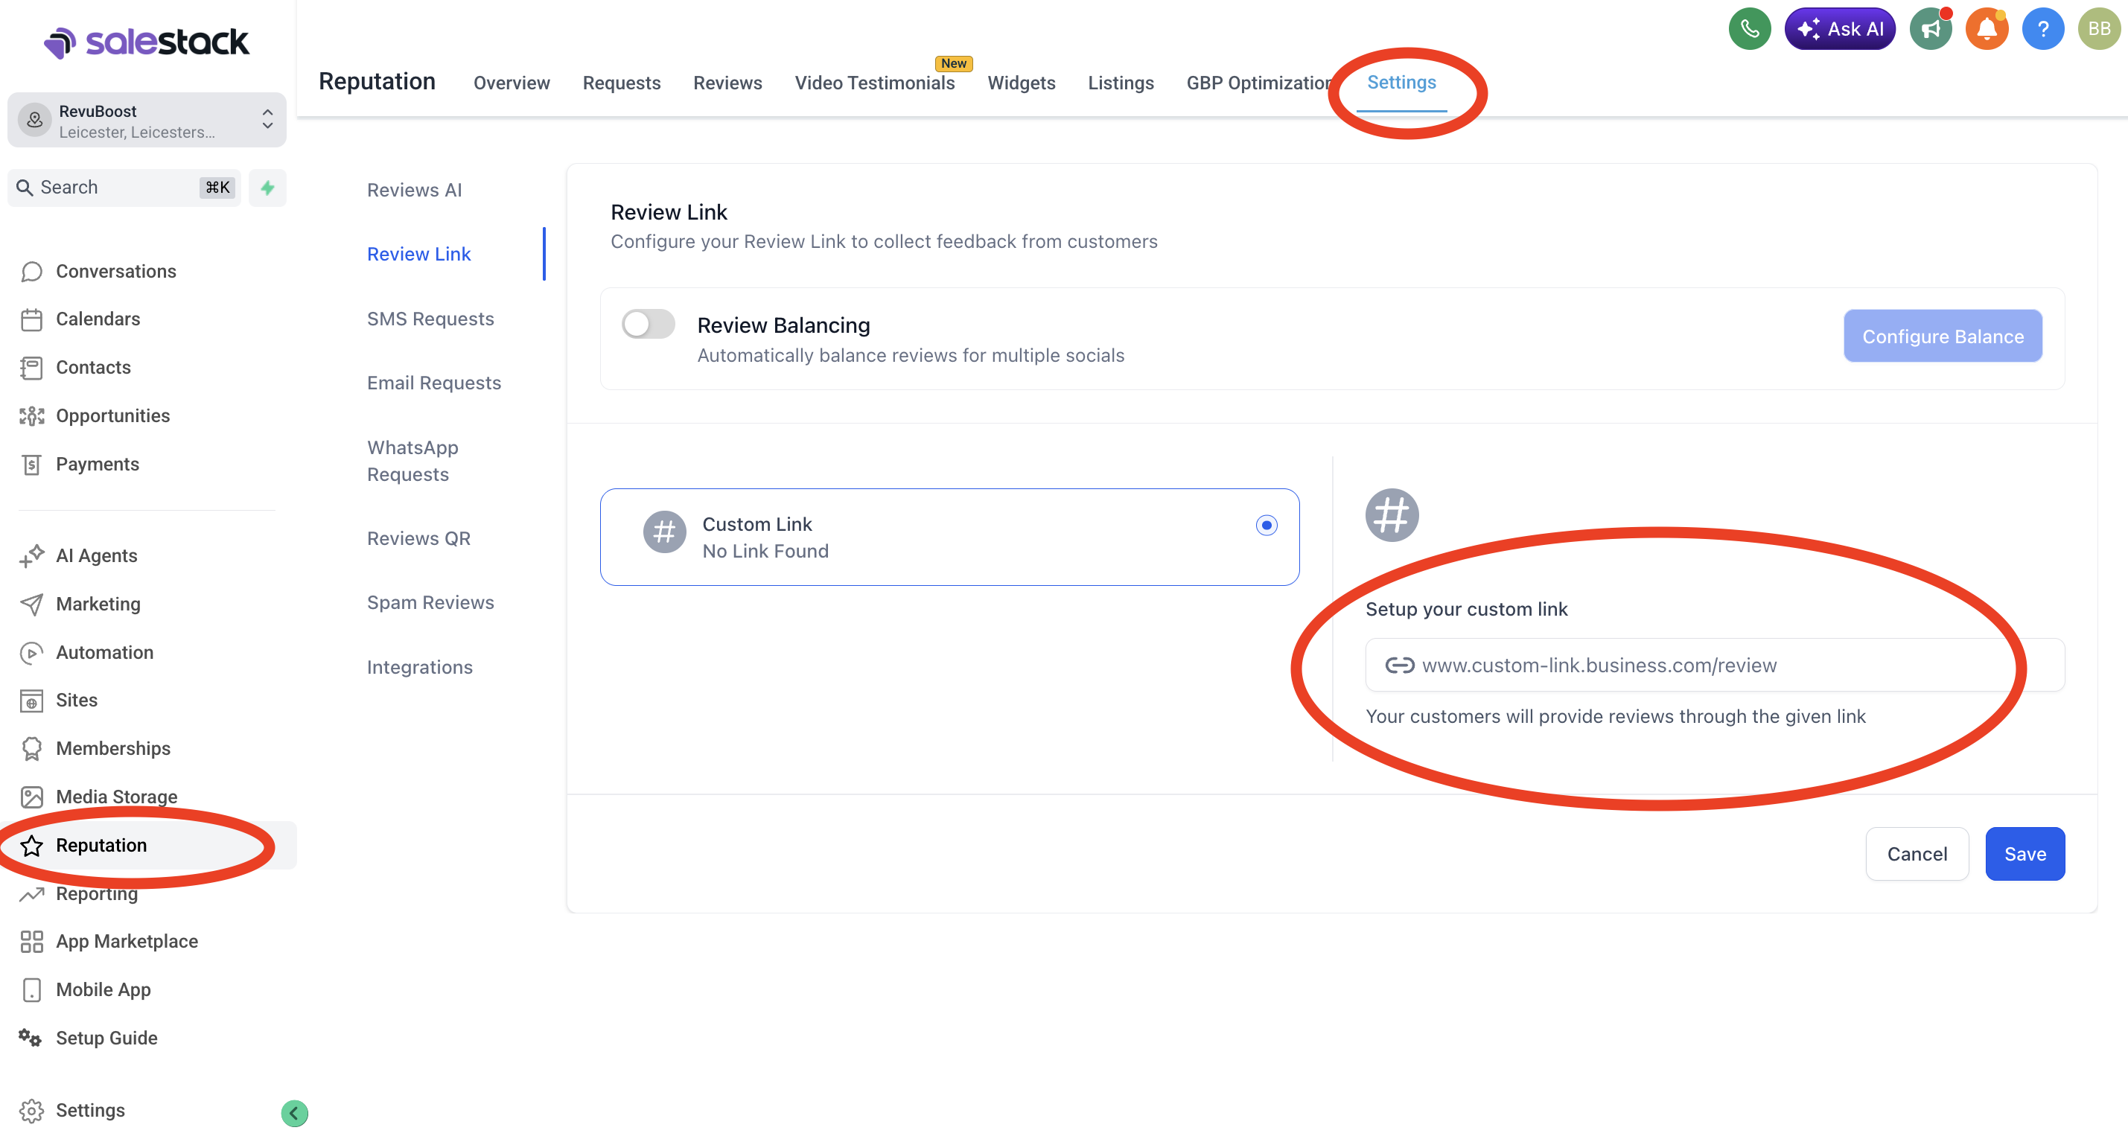The height and width of the screenshot is (1142, 2128).
Task: Click the Ask AI button
Action: [1839, 30]
